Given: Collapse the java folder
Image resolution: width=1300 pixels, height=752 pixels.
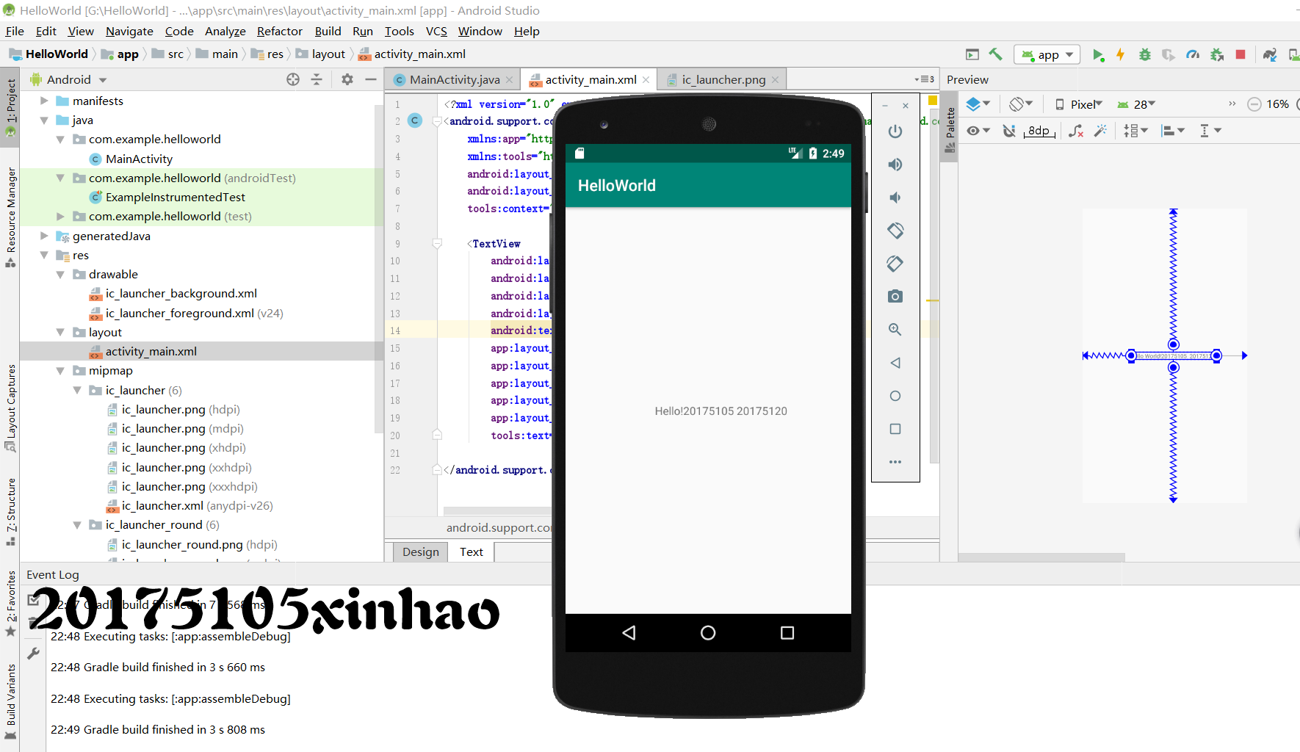Looking at the screenshot, I should [x=44, y=120].
